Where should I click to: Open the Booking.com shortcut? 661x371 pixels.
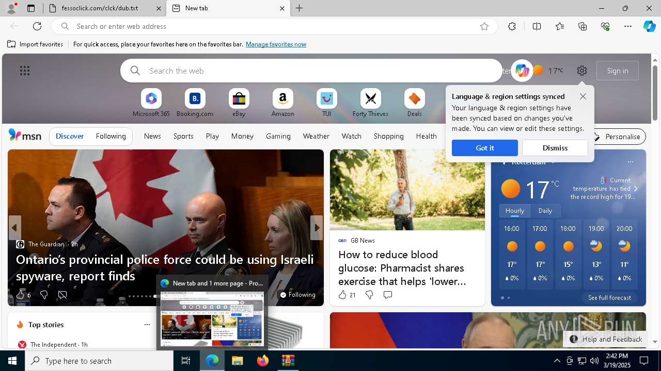[x=195, y=103]
